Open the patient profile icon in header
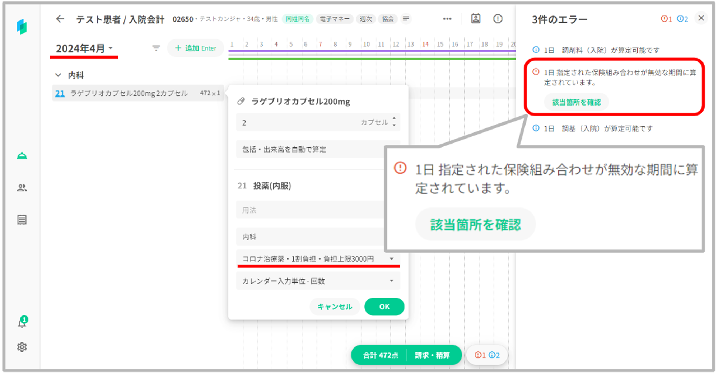This screenshot has height=374, width=718. [476, 19]
